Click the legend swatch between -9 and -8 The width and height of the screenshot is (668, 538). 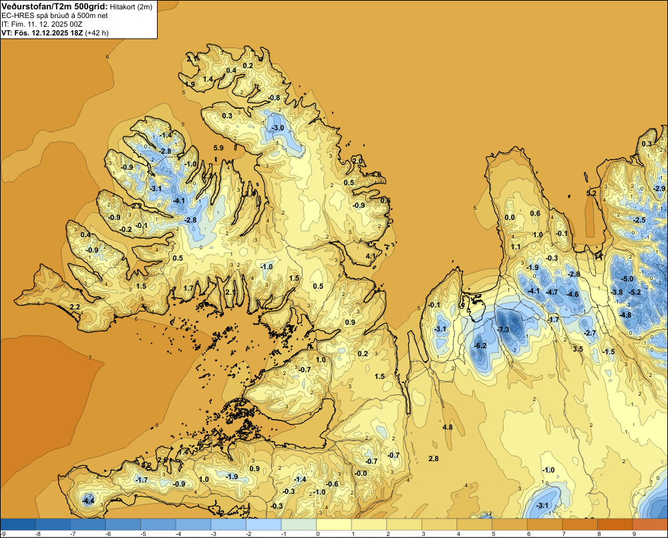click(x=18, y=524)
